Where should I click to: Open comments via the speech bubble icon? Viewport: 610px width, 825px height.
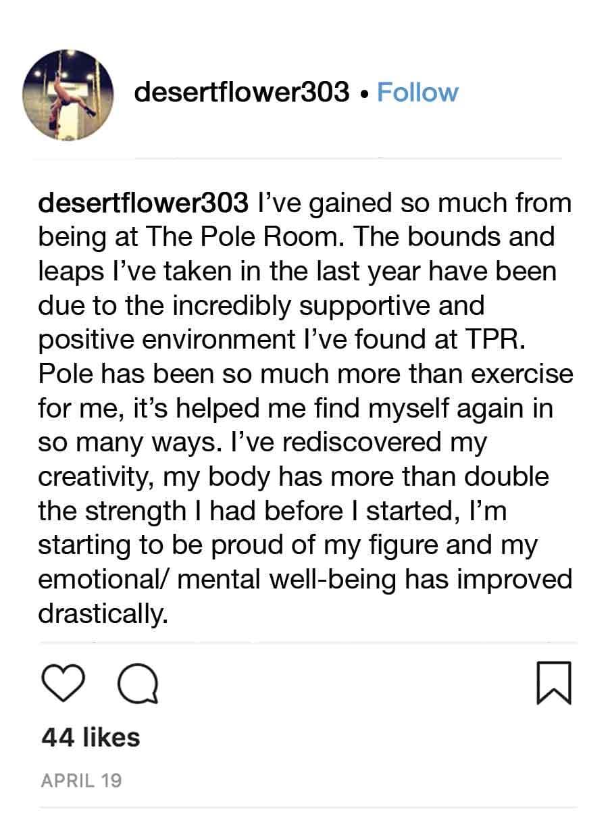138,684
